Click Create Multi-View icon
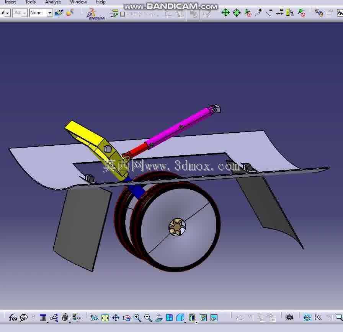The height and width of the screenshot is (332, 343). [x=170, y=317]
